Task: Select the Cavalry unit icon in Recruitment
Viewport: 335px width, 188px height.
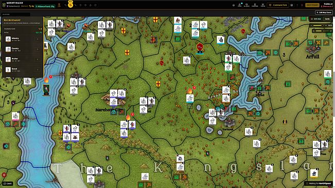Action: (x=8, y=49)
